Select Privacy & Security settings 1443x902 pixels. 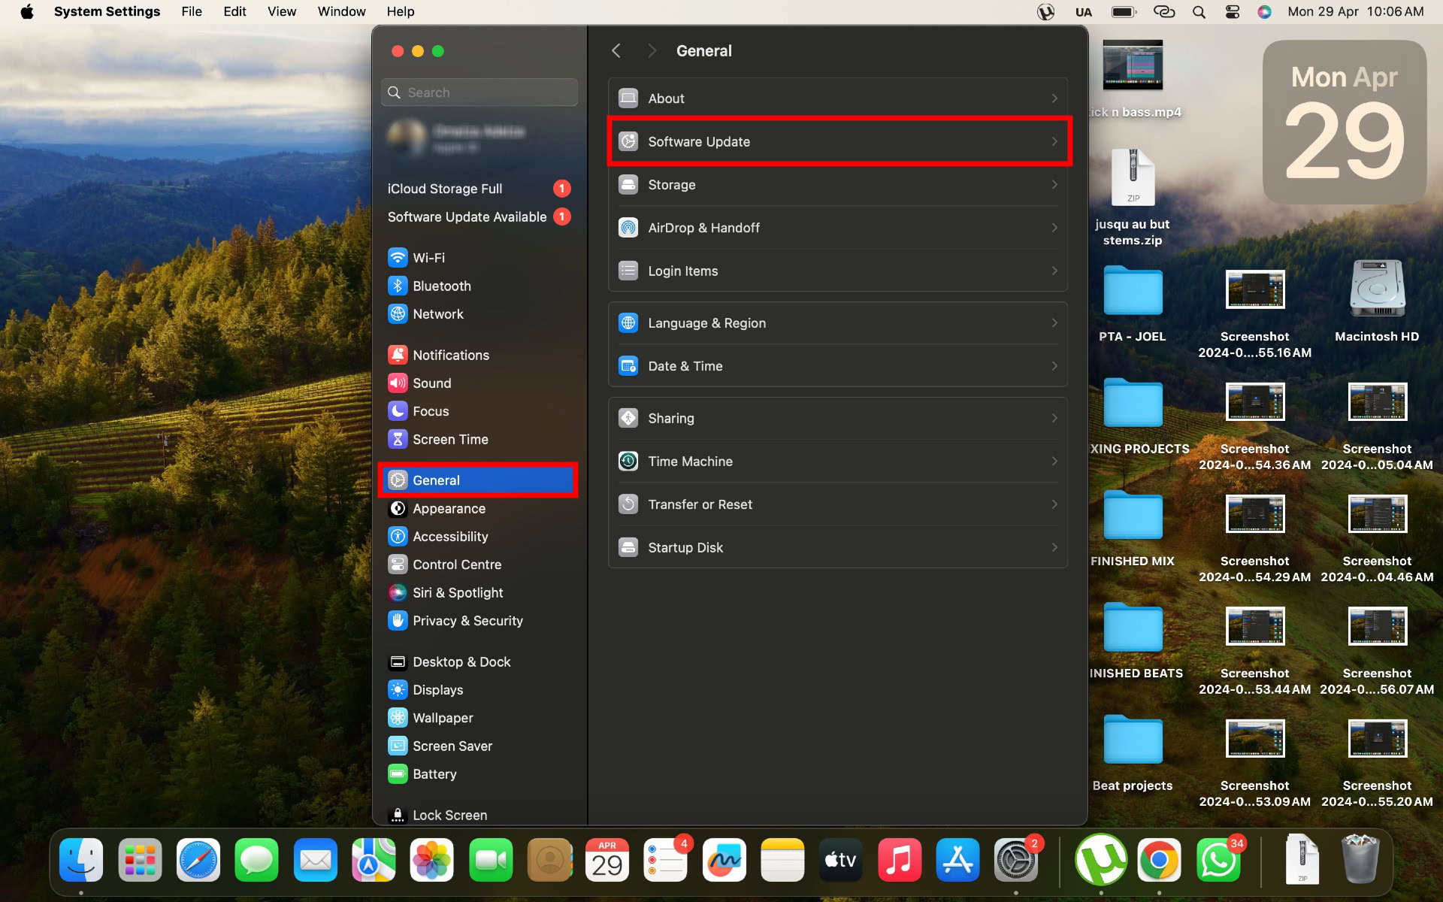point(467,619)
